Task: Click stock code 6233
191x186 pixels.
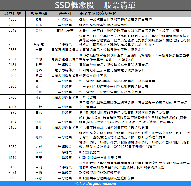Action: tap(12, 137)
